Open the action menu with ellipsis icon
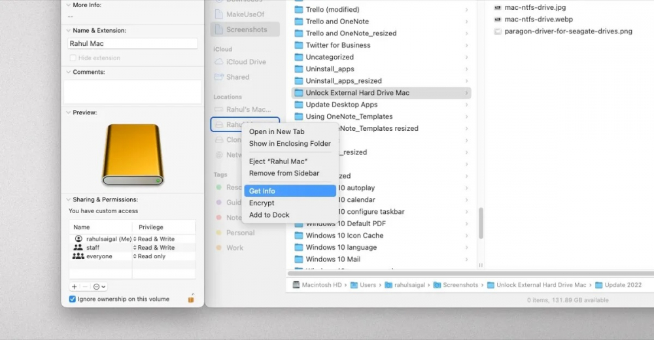This screenshot has height=340, width=654. coord(99,286)
